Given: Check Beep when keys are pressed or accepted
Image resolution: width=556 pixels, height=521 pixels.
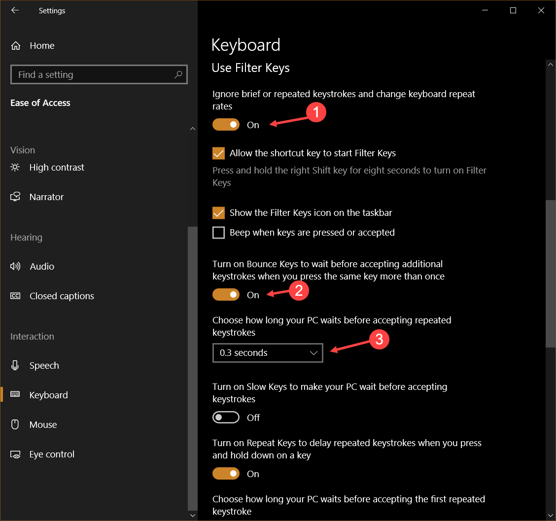Looking at the screenshot, I should (218, 233).
